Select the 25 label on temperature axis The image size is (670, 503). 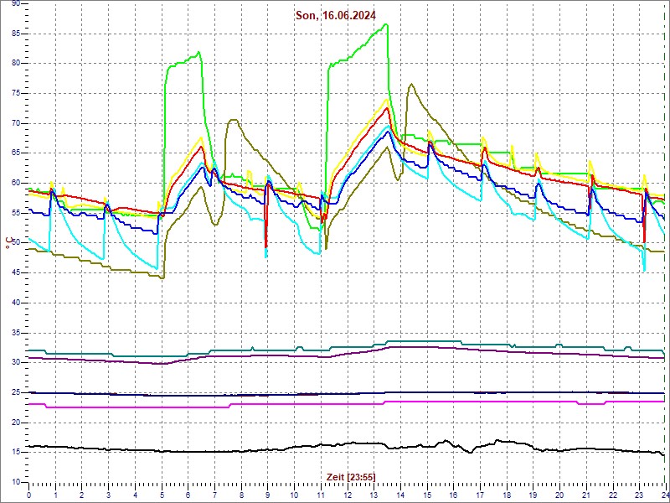click(x=15, y=393)
